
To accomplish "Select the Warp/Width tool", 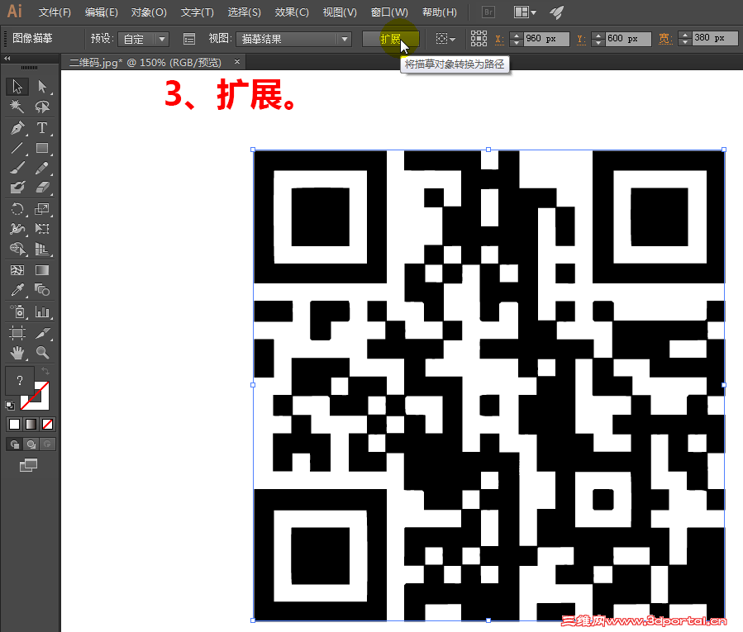I will [17, 229].
